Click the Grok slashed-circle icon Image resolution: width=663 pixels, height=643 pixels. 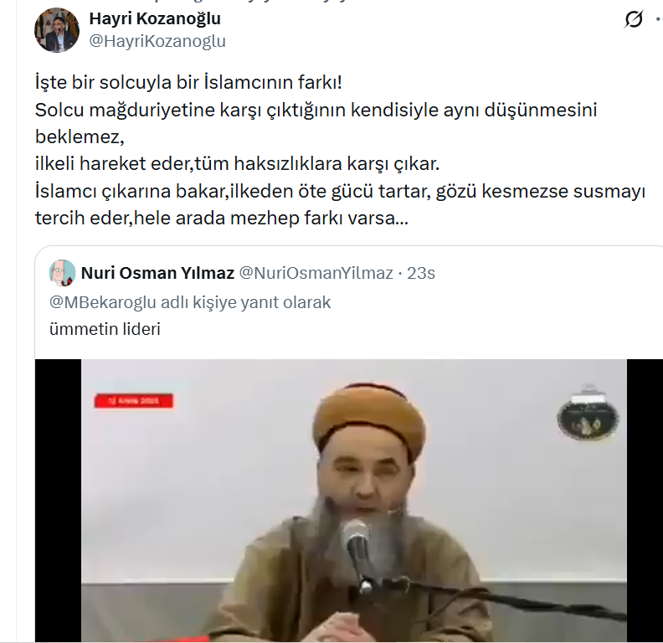pyautogui.click(x=634, y=19)
